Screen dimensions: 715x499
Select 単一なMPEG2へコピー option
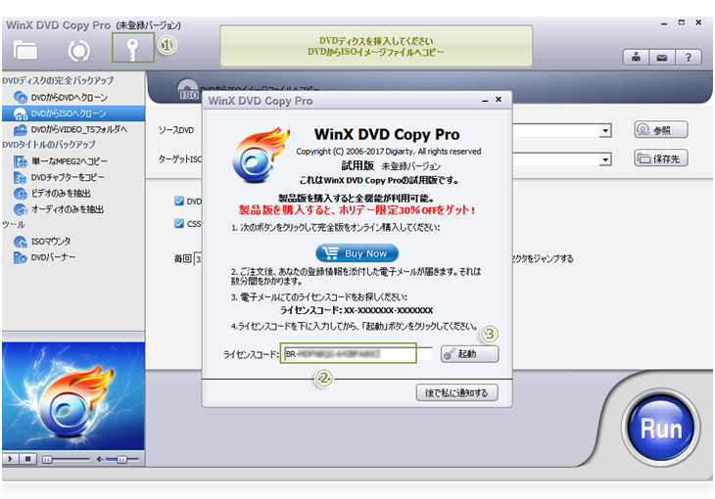70,160
